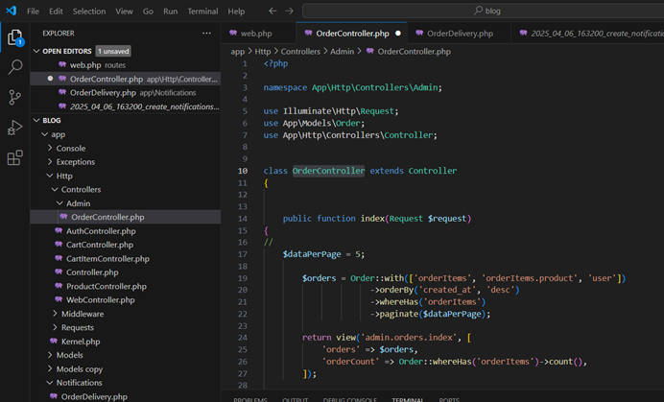Open the Explorer view in activity bar
Viewport: 664px width, 402px height.
[x=15, y=38]
